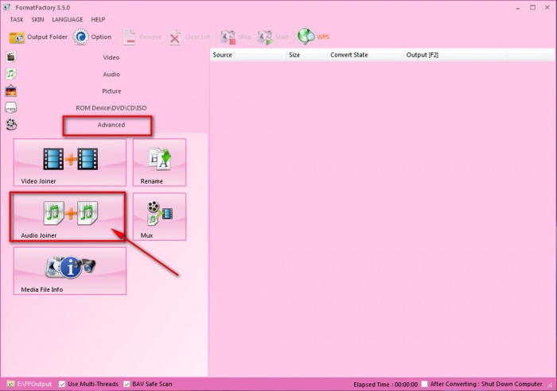
Task: Open the HELP menu
Action: coord(98,20)
